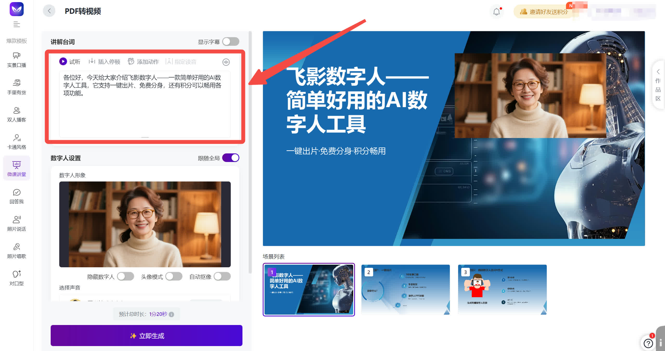The image size is (665, 351).
Task: Select scene 3 thumbnail in 场景列表
Action: click(x=502, y=290)
